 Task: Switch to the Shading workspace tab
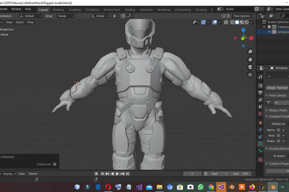(x=130, y=10)
